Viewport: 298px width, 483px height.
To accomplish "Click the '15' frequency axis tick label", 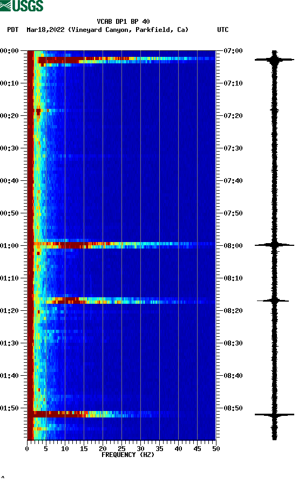I will [x=84, y=449].
